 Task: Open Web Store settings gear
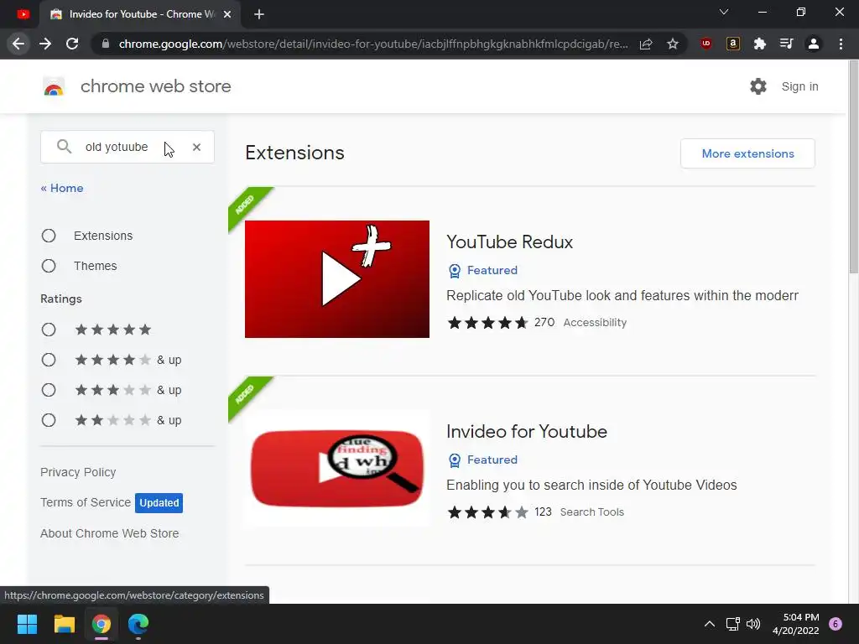758,86
